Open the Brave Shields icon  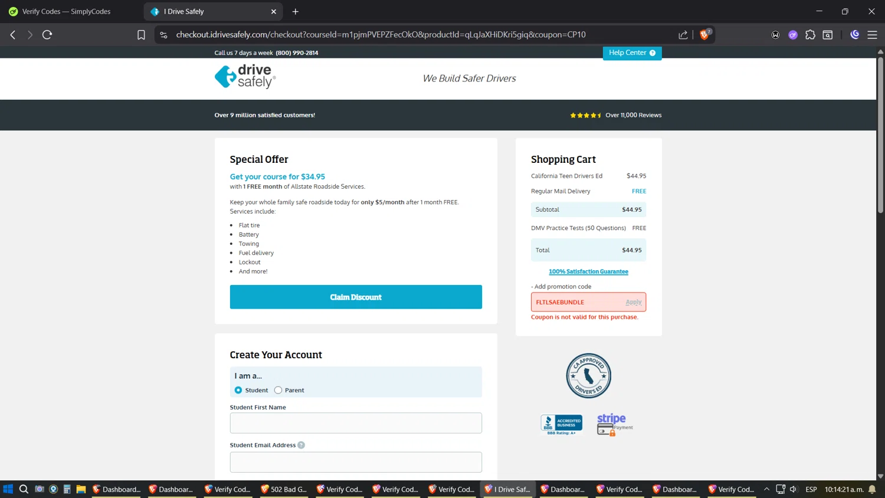[704, 34]
